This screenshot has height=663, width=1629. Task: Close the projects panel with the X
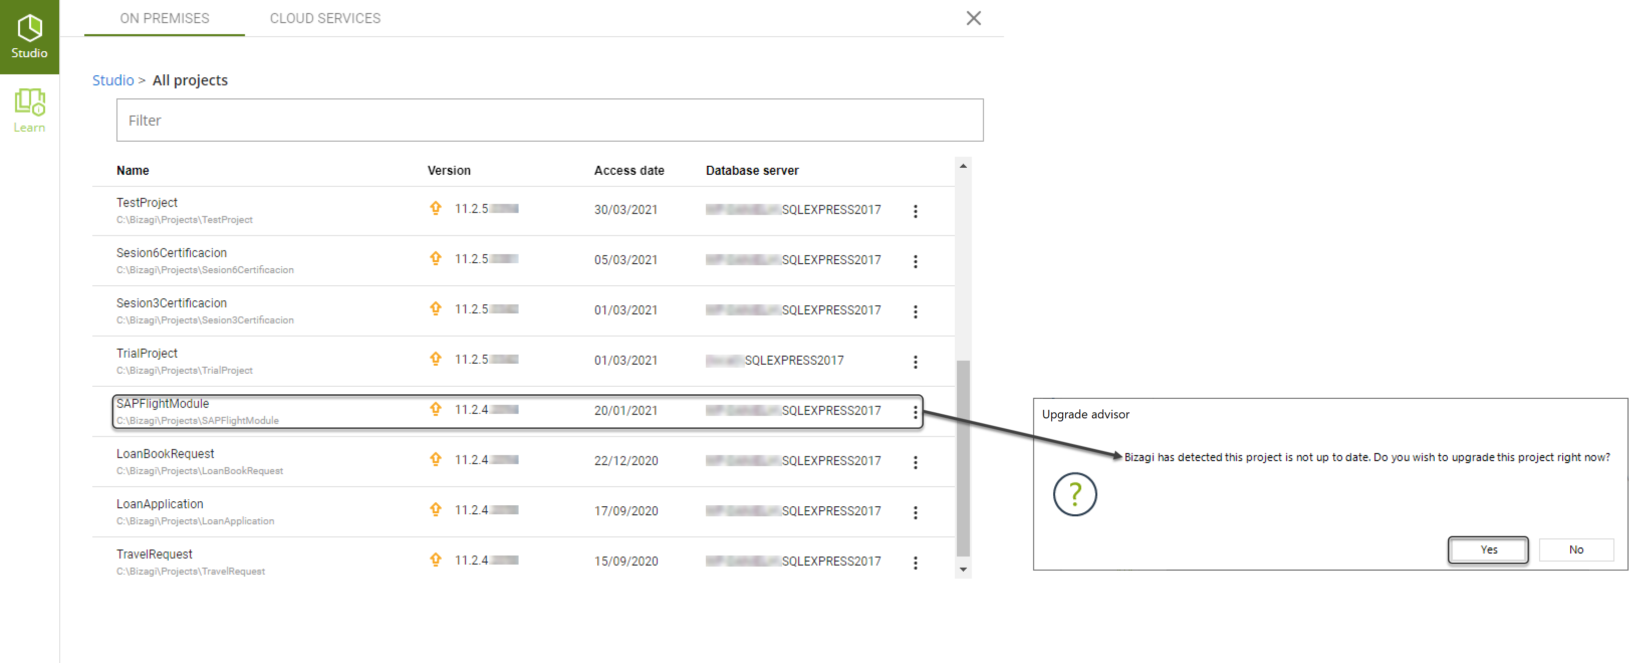click(973, 19)
